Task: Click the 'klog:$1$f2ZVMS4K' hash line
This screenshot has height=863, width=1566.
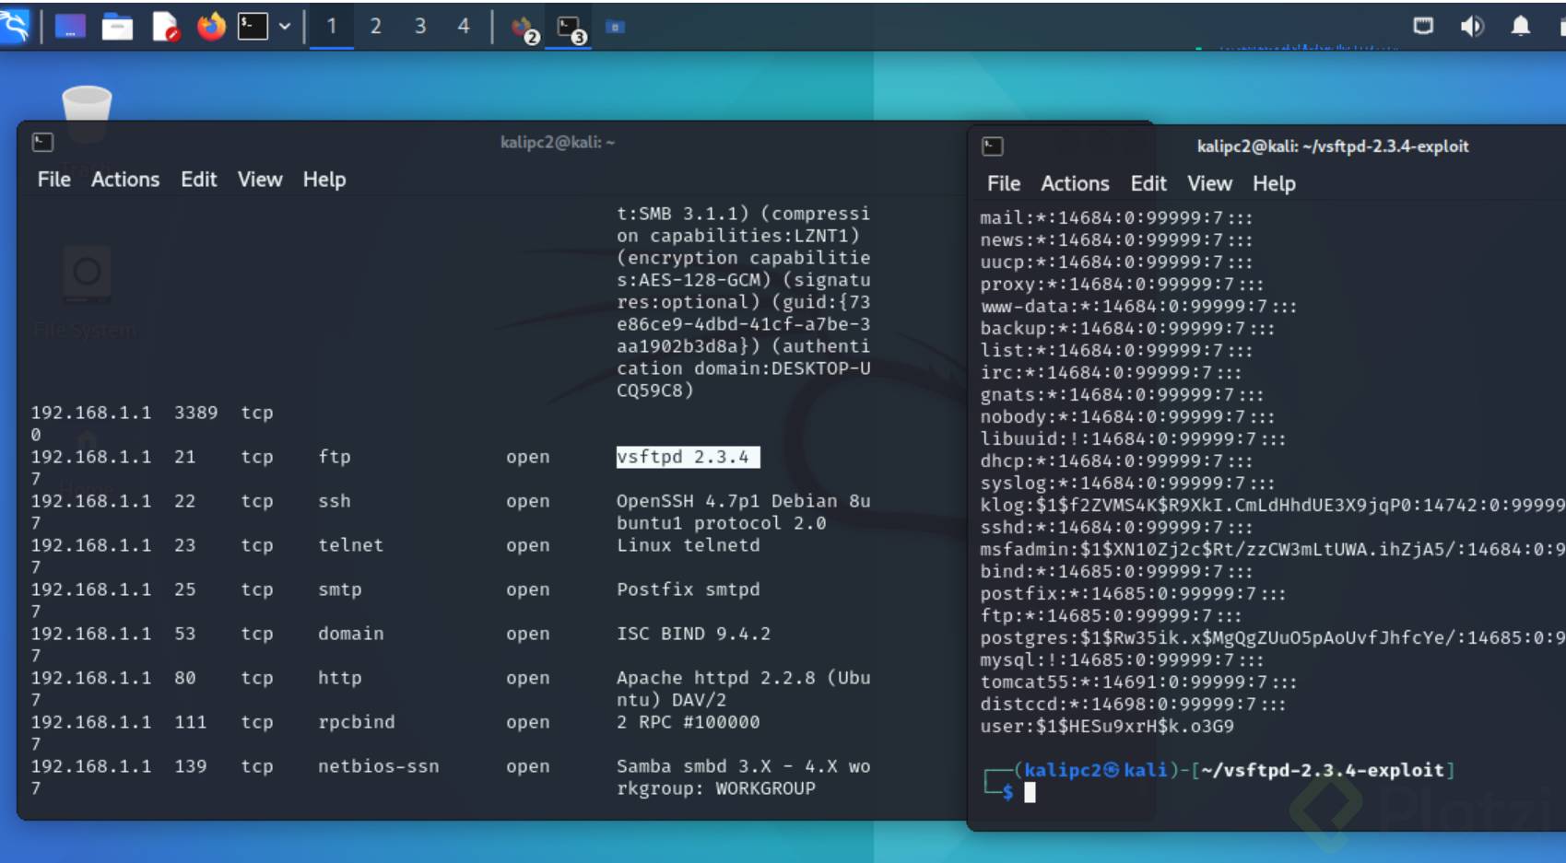Action: (x=1273, y=506)
